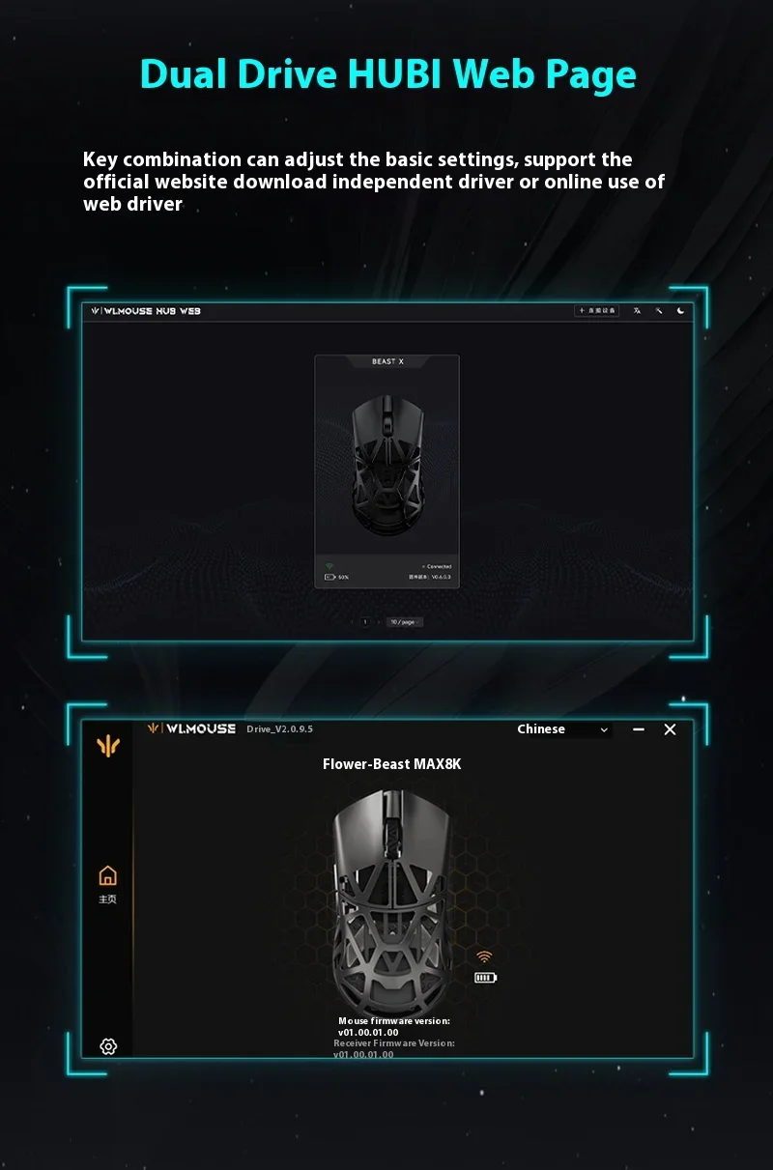
Task: Open settings gear in driver sidebar
Action: pos(108,1046)
